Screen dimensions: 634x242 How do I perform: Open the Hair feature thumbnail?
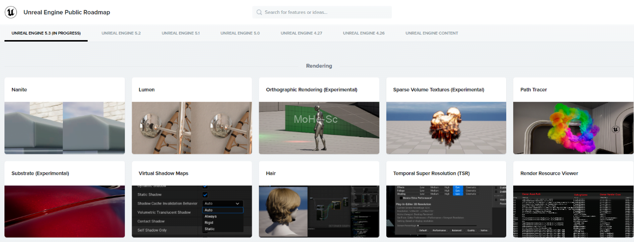coord(319,211)
